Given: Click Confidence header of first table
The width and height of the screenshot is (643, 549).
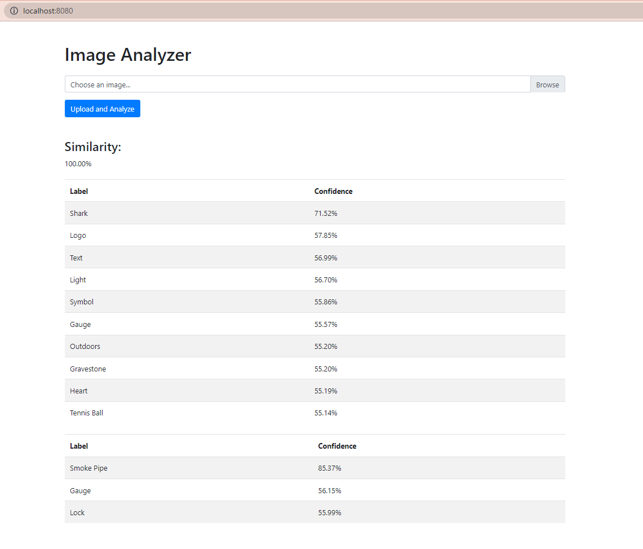Looking at the screenshot, I should pyautogui.click(x=334, y=191).
